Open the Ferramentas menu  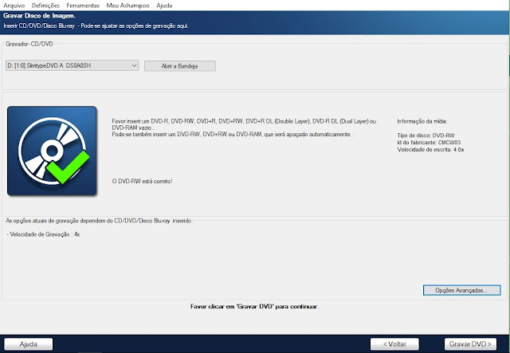83,6
